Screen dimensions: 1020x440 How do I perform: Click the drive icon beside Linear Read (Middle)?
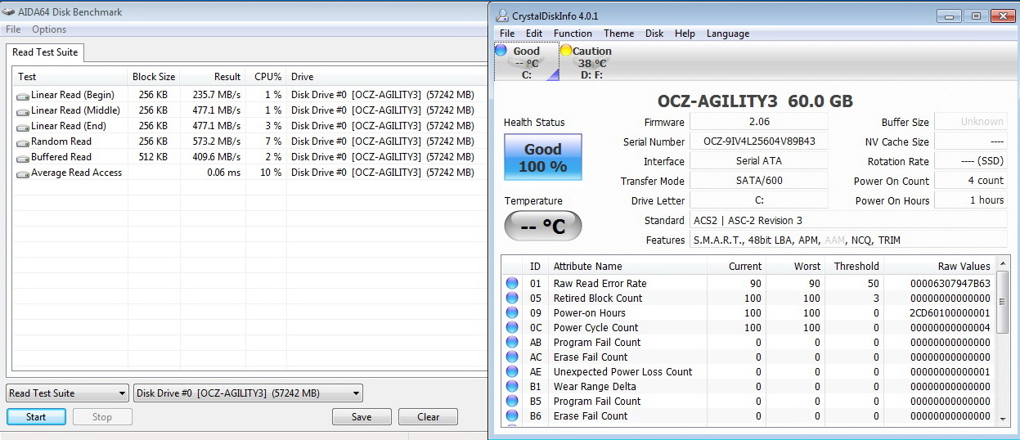coord(23,111)
